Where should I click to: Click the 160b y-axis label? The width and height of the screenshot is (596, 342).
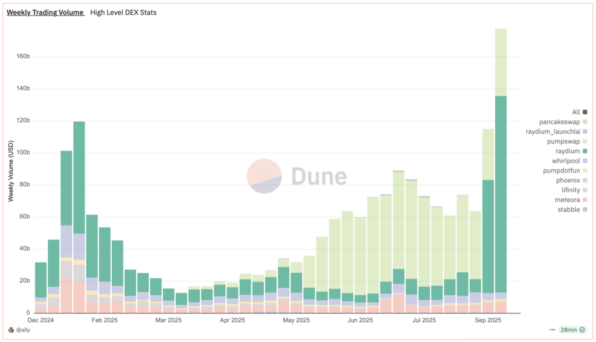tap(23, 57)
